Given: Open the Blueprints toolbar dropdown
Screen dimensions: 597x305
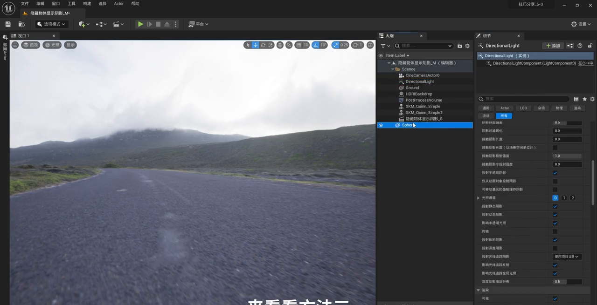Looking at the screenshot, I should pyautogui.click(x=101, y=24).
